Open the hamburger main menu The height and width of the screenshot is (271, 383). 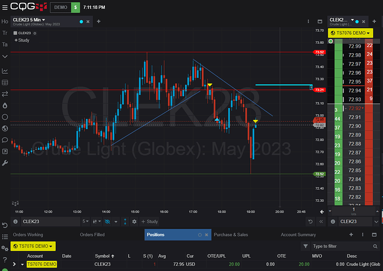pyautogui.click(x=4, y=7)
